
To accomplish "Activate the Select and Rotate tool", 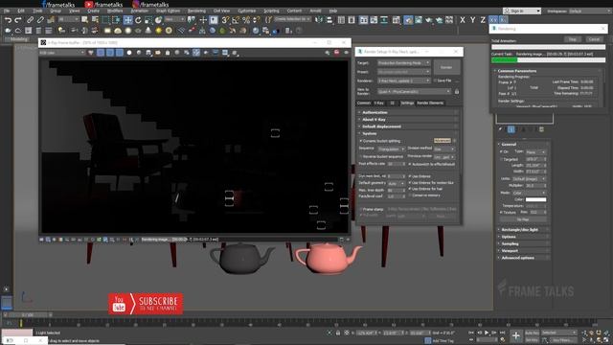I will coord(138,20).
